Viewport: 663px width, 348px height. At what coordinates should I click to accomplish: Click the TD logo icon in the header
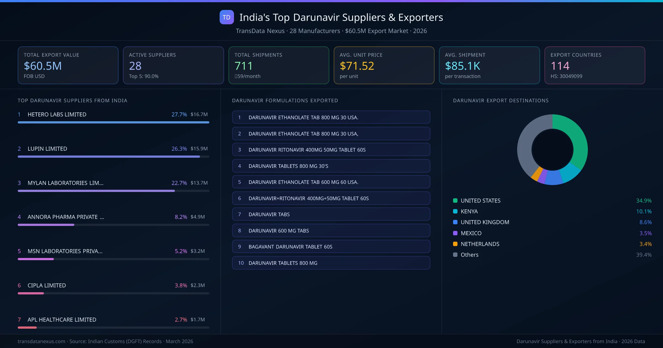pyautogui.click(x=226, y=17)
